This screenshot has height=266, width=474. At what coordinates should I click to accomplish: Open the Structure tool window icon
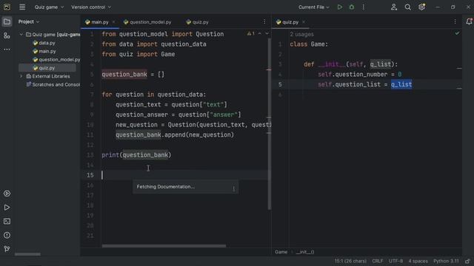coord(7,35)
